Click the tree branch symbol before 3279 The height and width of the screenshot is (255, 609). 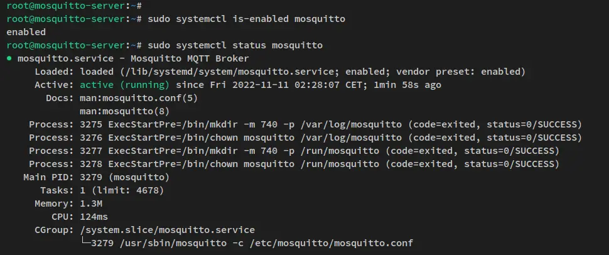85,243
